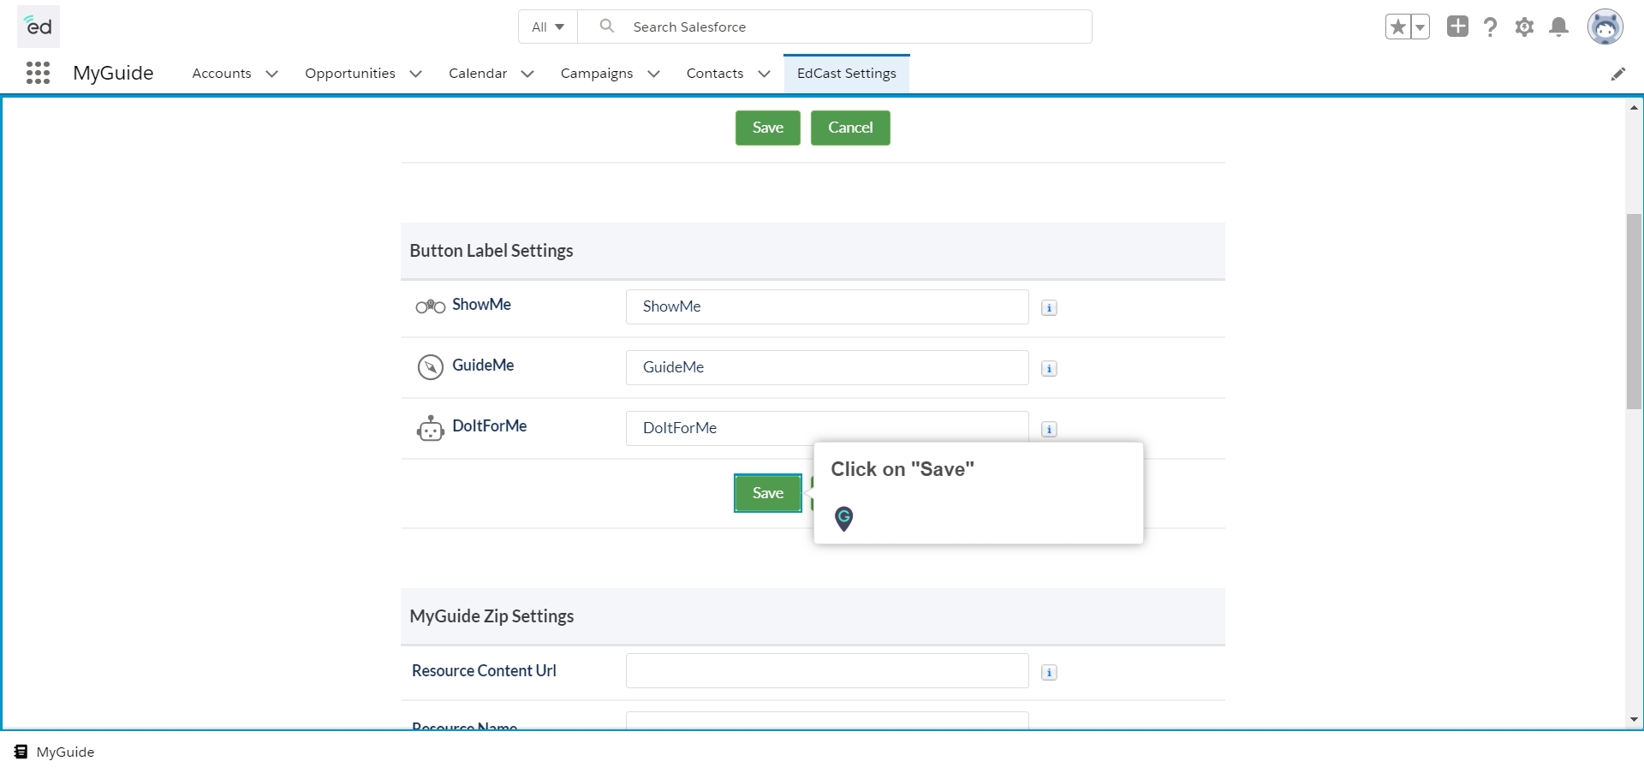Screen dimensions: 1644x773
Task: Click the page scrollbar down arrow
Action: pos(1634,720)
